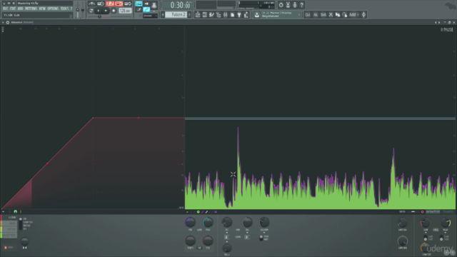This screenshot has height=257, width=457.
Task: Open Maximus plugin options gear icon
Action: [x=8, y=22]
